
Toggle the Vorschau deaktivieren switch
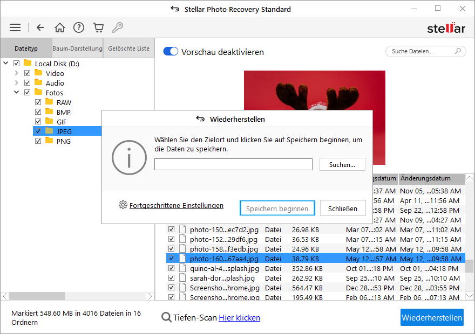click(171, 51)
